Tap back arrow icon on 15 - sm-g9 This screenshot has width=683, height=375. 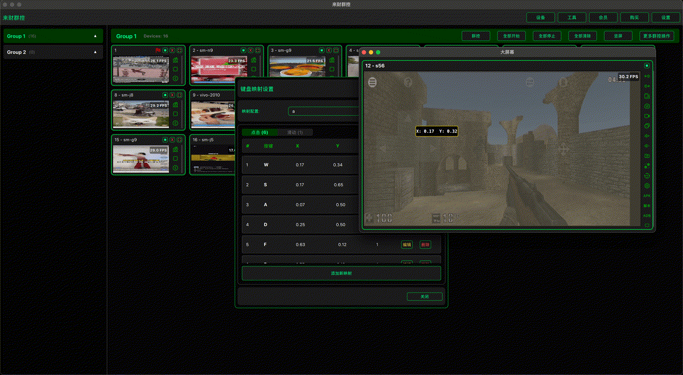(175, 168)
